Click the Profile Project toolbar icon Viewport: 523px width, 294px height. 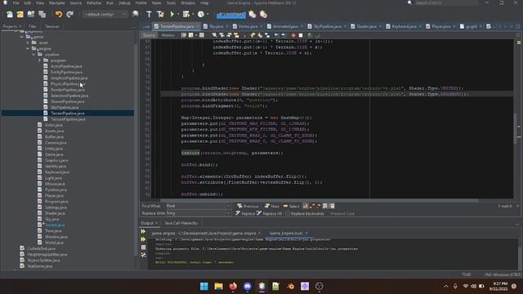[x=201, y=15]
